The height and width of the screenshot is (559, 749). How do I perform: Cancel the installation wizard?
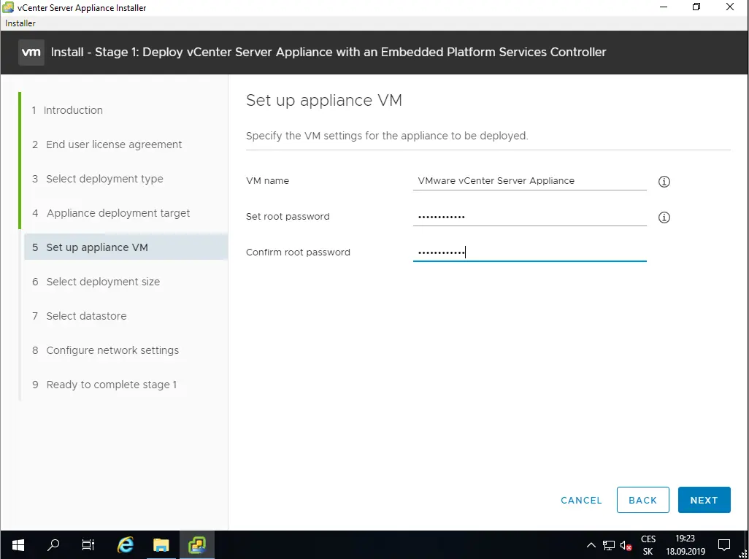581,501
